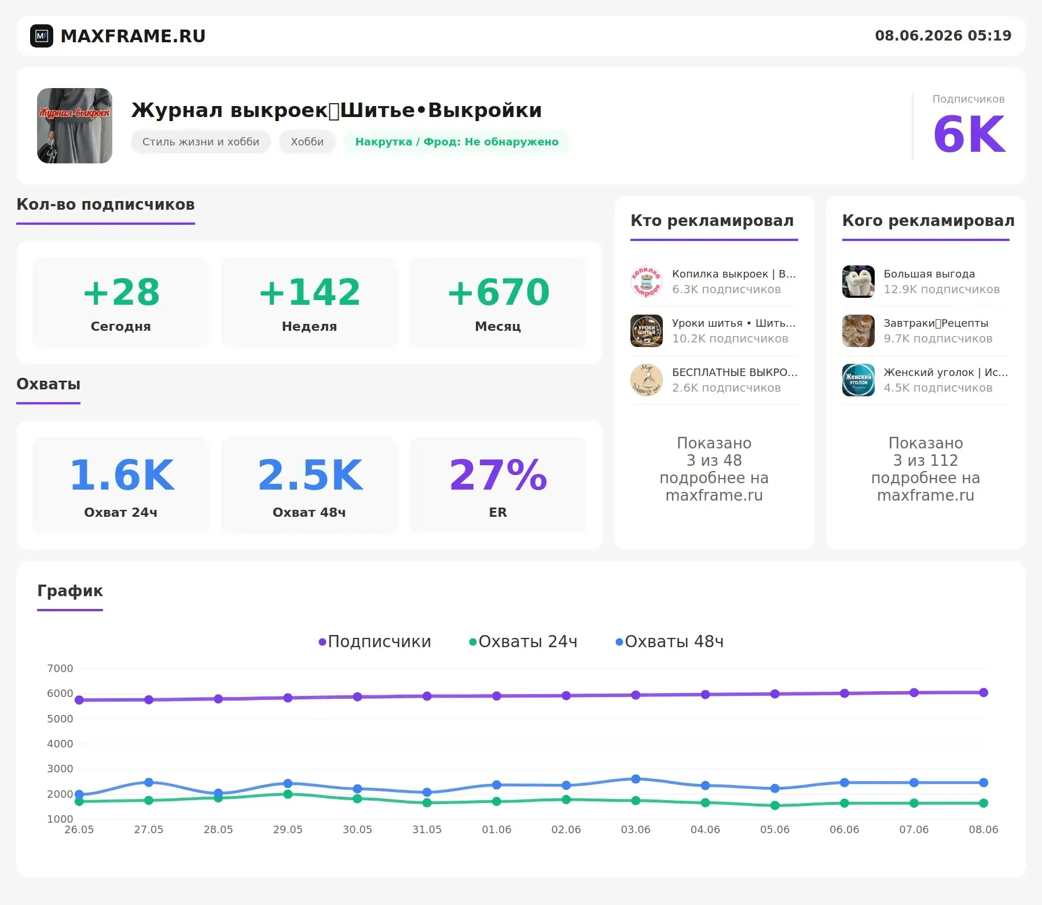
Task: Click the Накрутка / Фрод status badge
Action: 457,142
